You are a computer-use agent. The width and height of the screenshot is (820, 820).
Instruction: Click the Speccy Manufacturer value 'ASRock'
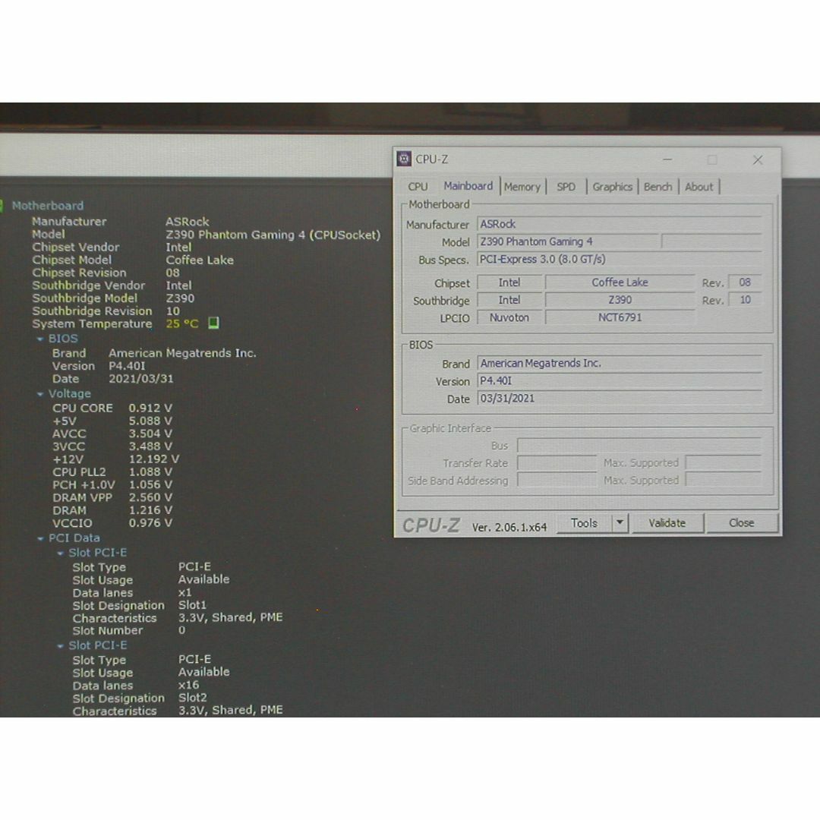pyautogui.click(x=188, y=222)
